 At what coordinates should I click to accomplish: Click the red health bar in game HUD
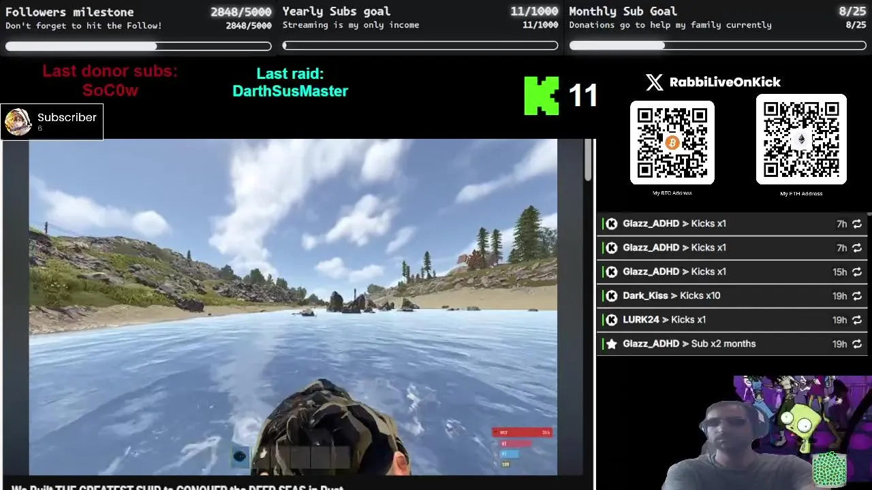coord(523,432)
